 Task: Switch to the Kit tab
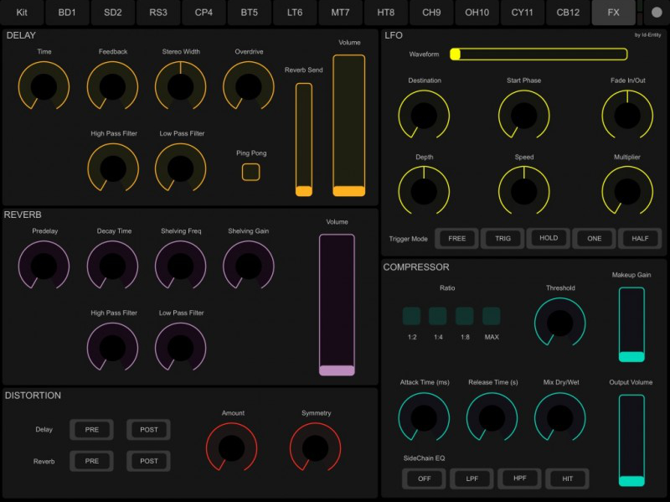[22, 13]
